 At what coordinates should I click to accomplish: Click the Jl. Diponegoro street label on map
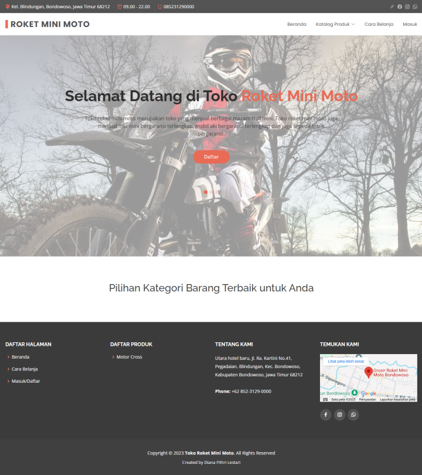333,380
